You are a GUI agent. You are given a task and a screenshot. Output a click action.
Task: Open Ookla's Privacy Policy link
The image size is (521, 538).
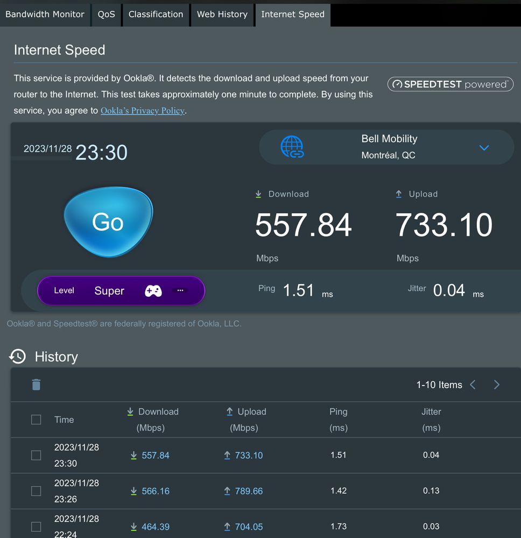click(143, 110)
